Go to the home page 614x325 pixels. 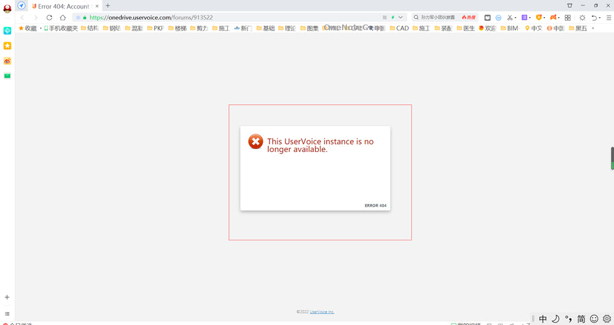pos(63,18)
